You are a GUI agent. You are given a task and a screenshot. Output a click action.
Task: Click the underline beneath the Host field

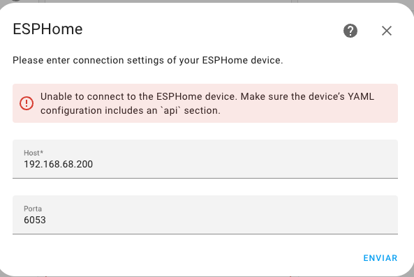[x=205, y=179]
